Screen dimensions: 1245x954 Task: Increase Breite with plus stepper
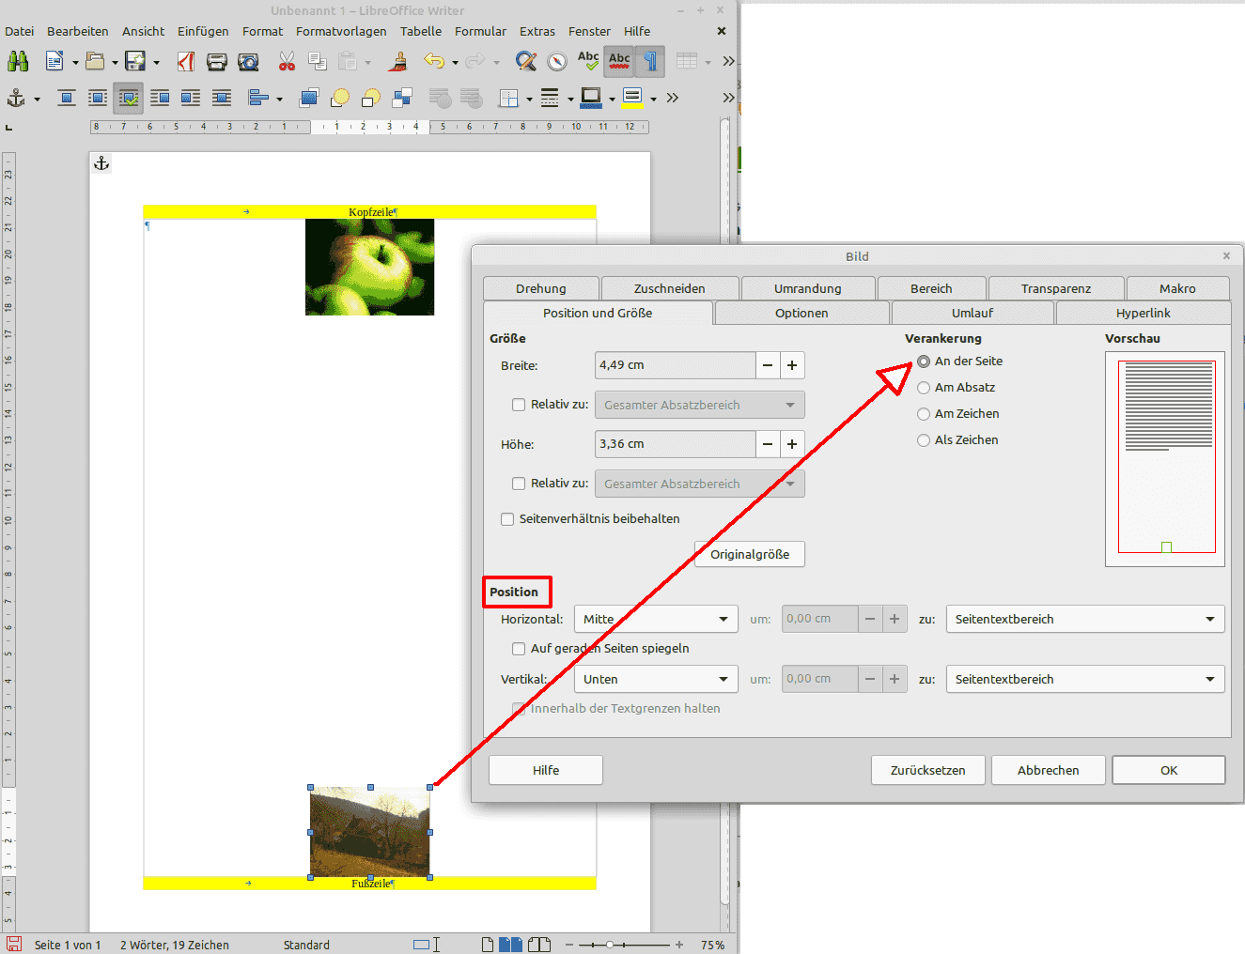click(792, 365)
